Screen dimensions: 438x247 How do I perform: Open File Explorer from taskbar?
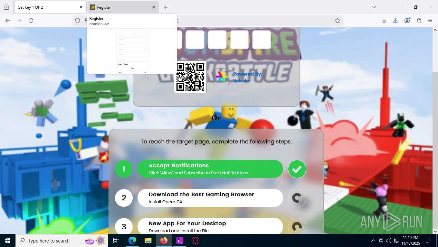click(148, 241)
